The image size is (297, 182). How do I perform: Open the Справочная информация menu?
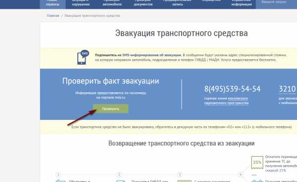(242, 3)
